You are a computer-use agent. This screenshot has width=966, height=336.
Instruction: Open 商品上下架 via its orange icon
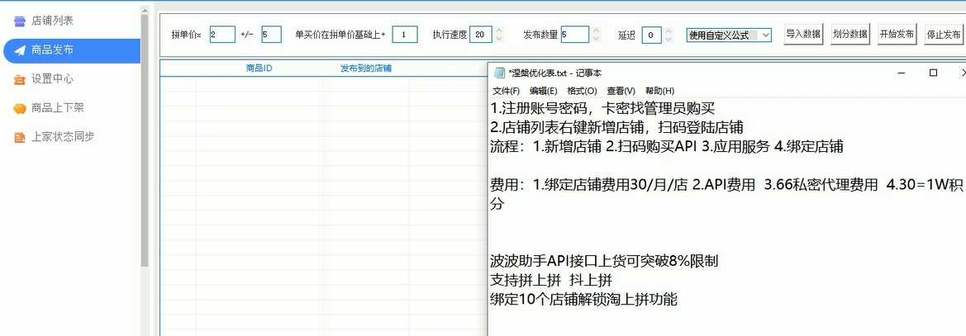coord(20,108)
